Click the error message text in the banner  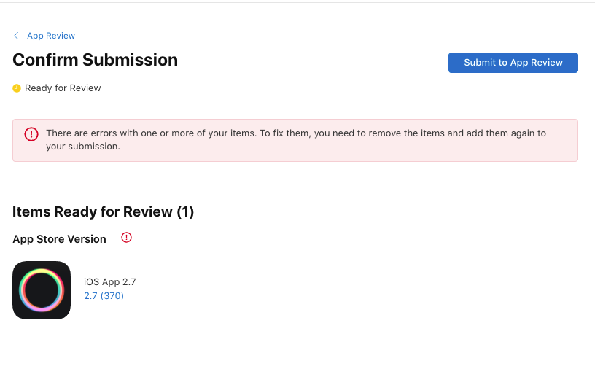pyautogui.click(x=296, y=140)
